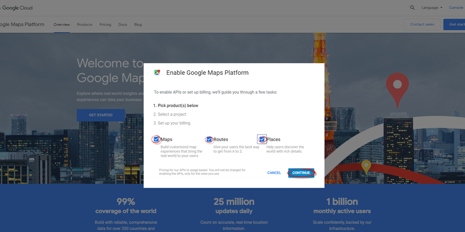Click the header Get started button
465x232 pixels.
pos(454,24)
